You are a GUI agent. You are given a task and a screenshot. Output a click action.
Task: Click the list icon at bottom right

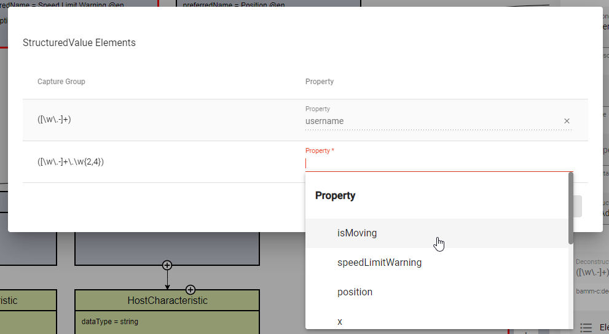point(586,327)
